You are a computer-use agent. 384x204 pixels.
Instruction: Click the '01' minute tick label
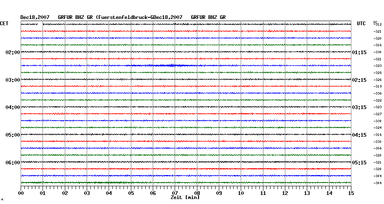point(43,193)
